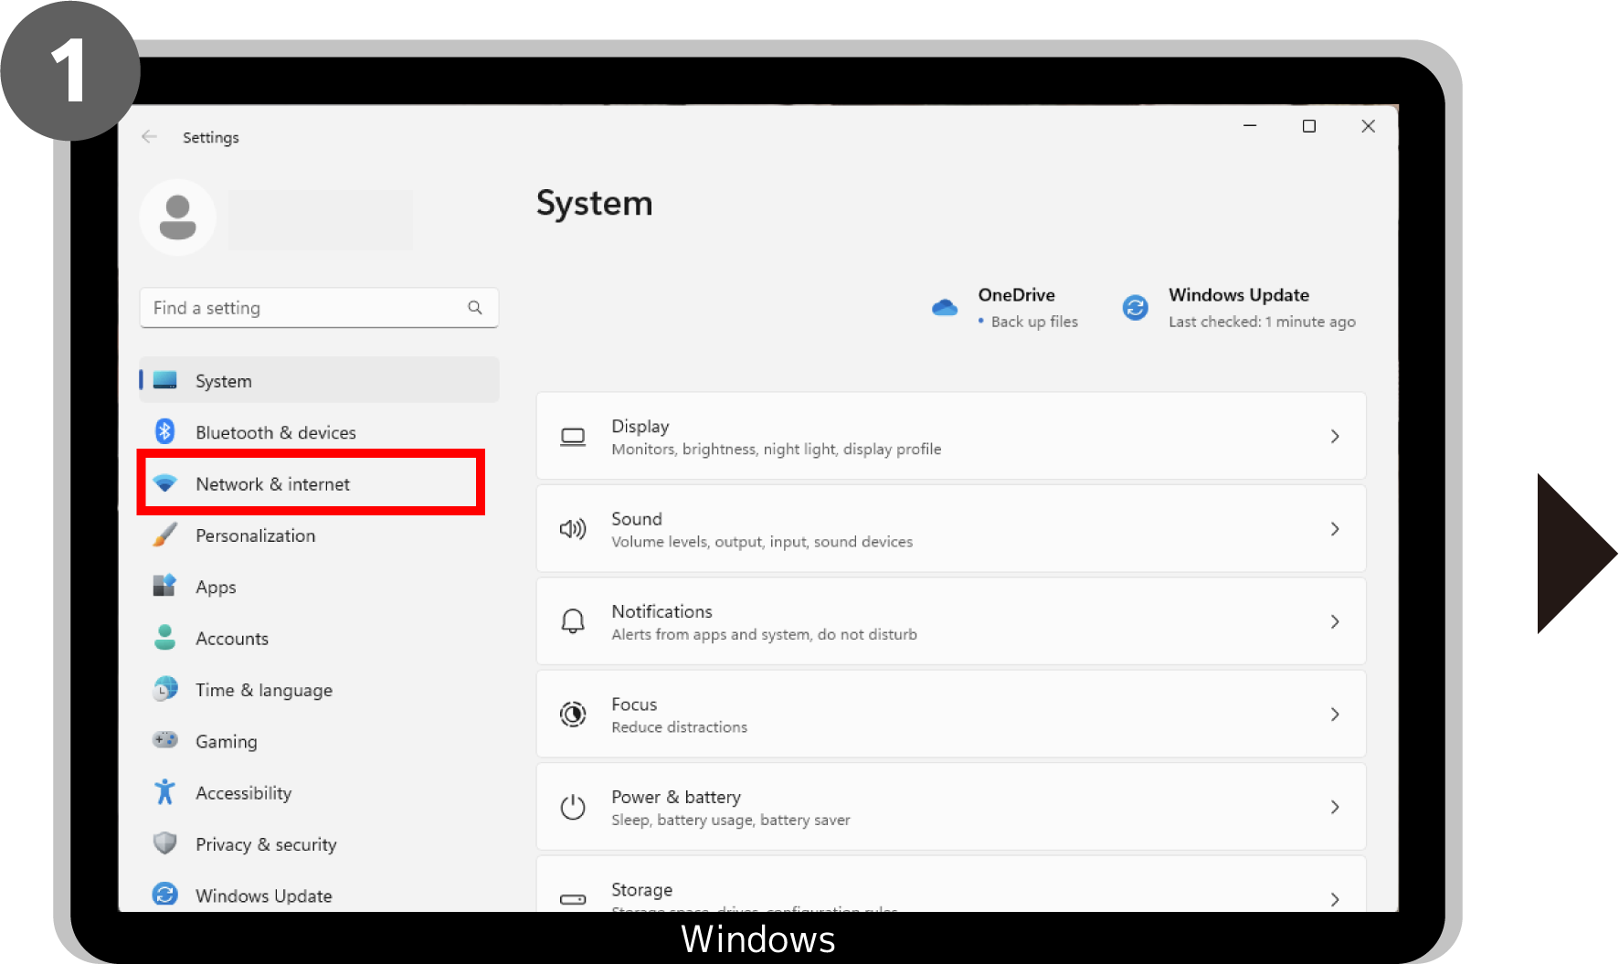Expand the Sound settings chevron
Viewport: 1619px width, 964px height.
pyautogui.click(x=1335, y=529)
